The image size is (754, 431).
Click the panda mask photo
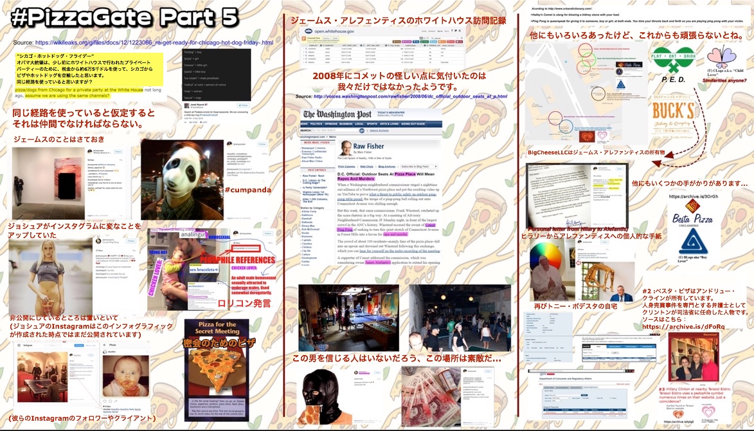click(183, 179)
